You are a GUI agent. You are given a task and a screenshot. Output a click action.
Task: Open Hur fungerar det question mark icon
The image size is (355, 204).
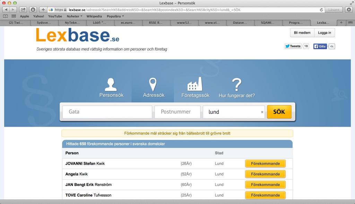tap(237, 85)
